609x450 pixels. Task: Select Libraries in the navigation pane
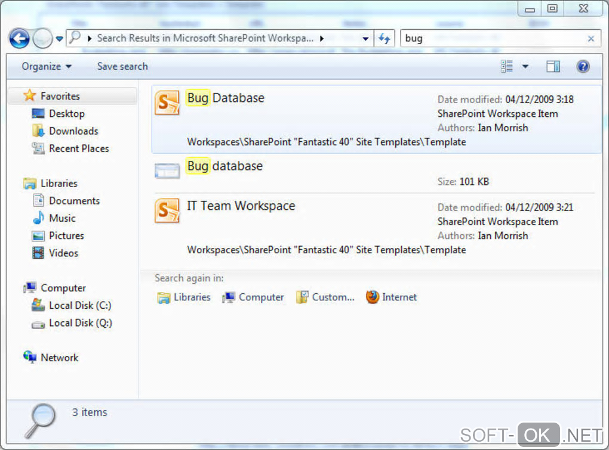(59, 183)
